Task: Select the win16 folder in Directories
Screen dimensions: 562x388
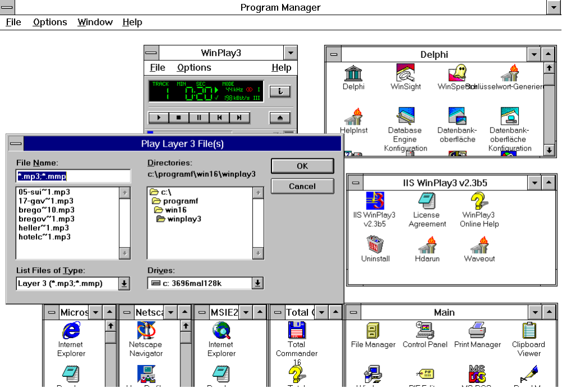Action: pyautogui.click(x=170, y=210)
